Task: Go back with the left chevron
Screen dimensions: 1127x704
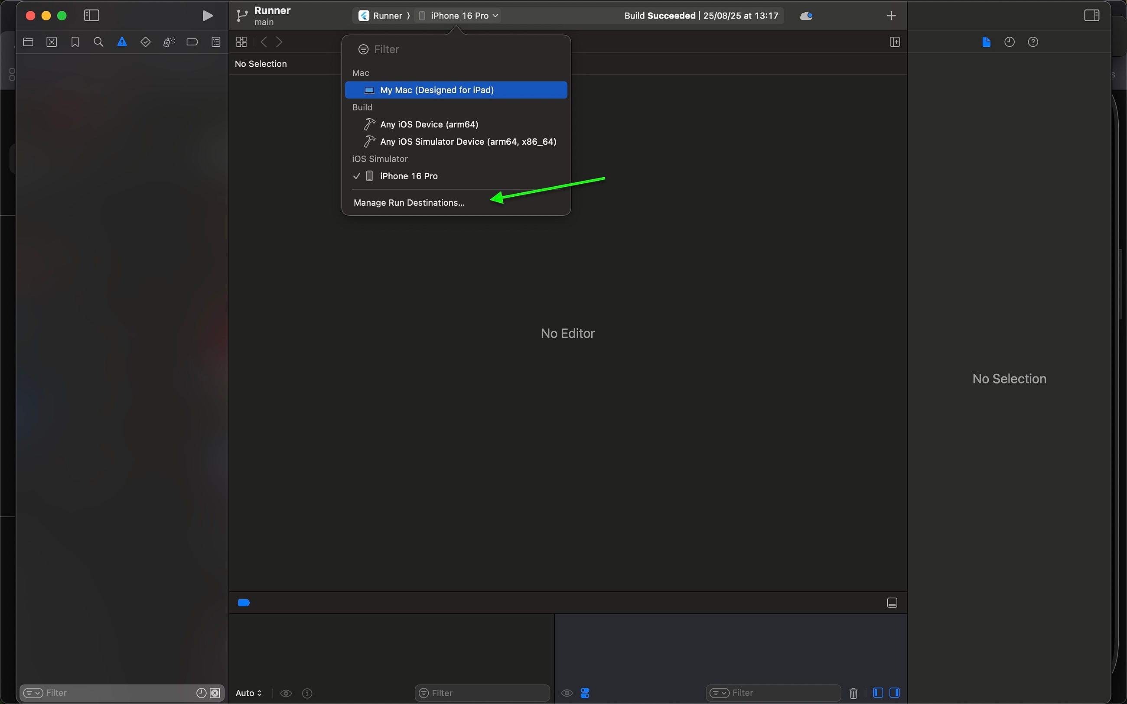Action: [x=264, y=42]
